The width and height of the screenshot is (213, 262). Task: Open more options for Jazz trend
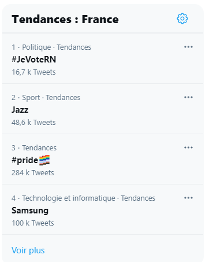point(188,97)
